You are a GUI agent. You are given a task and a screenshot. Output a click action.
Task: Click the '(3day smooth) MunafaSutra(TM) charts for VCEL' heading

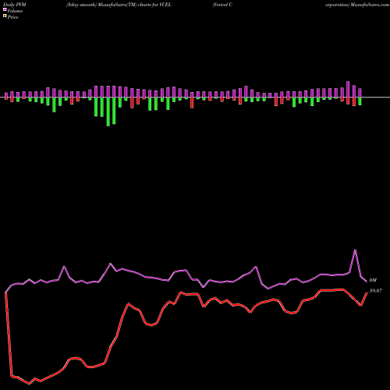coord(119,5)
